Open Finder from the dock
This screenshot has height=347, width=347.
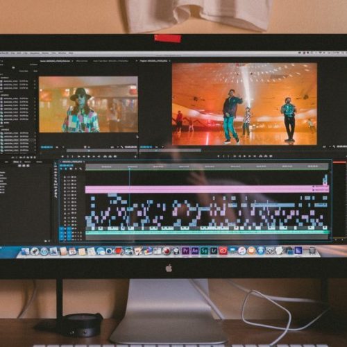click(x=25, y=251)
